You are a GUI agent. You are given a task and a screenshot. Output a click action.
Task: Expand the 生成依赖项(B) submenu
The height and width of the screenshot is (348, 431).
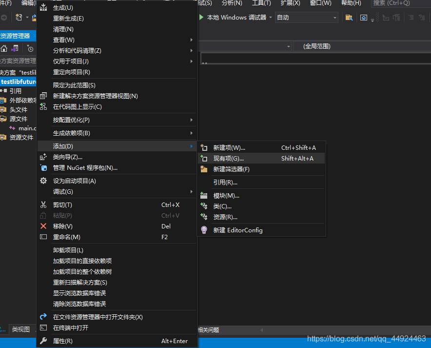[191, 133]
